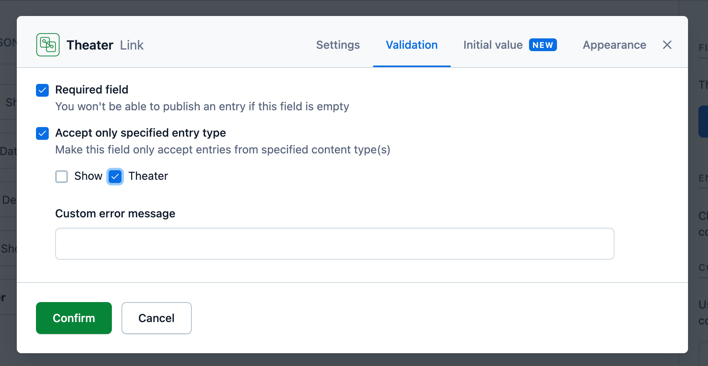Click the "Custom error message" heading
The height and width of the screenshot is (366, 708).
115,214
